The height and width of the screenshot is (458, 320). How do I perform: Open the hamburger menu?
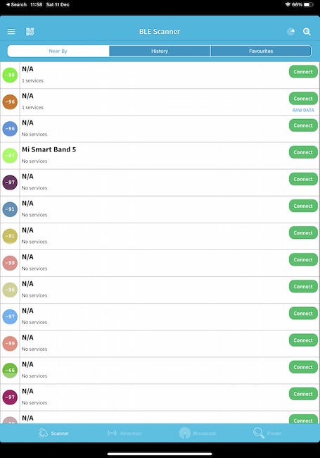pos(11,32)
